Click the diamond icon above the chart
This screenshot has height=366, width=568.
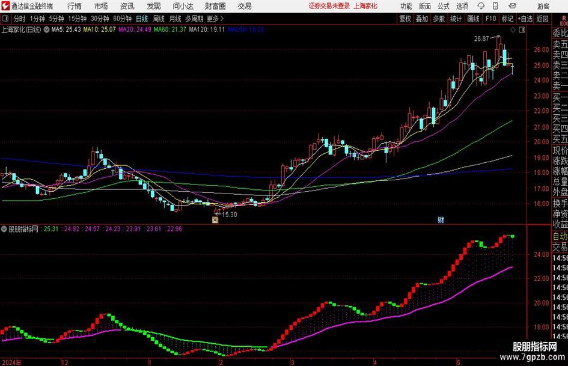pos(513,29)
